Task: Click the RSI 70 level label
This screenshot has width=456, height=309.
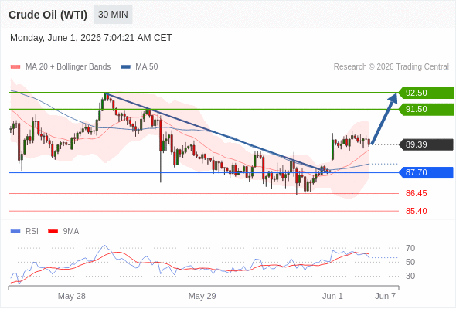Action: [410, 248]
